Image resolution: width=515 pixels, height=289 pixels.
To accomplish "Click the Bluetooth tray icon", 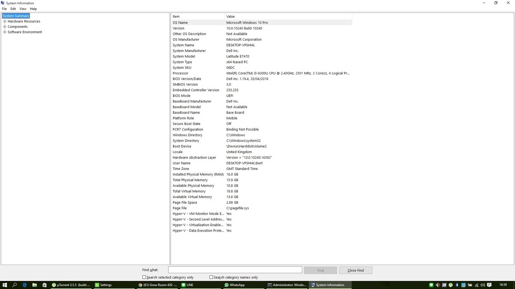I will [x=457, y=285].
